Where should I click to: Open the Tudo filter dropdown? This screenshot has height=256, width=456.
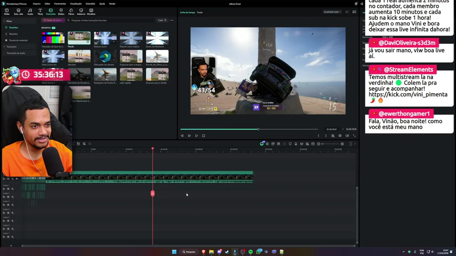[162, 20]
